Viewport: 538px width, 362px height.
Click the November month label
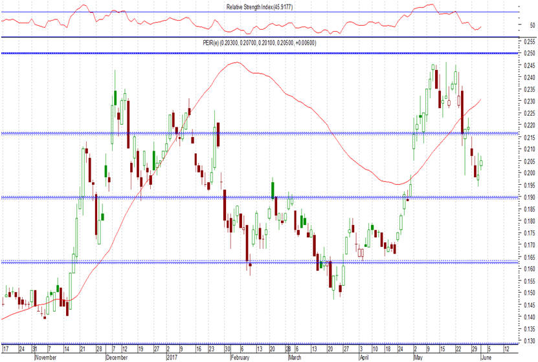(x=45, y=357)
